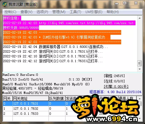Viewport: 145px width, 124px height.
Task: Click the [刷怪:24515] status label
Action: click(114, 76)
